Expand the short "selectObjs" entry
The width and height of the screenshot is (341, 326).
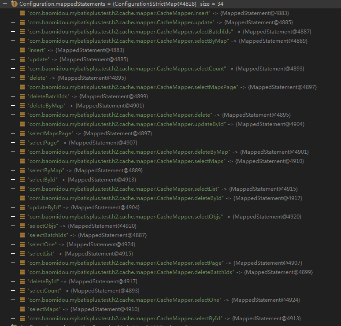[x=13, y=226]
